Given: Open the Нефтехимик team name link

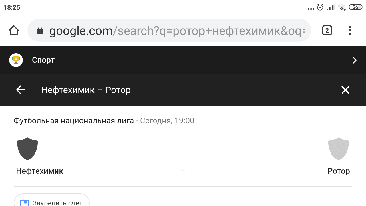Looking at the screenshot, I should click(x=40, y=171).
